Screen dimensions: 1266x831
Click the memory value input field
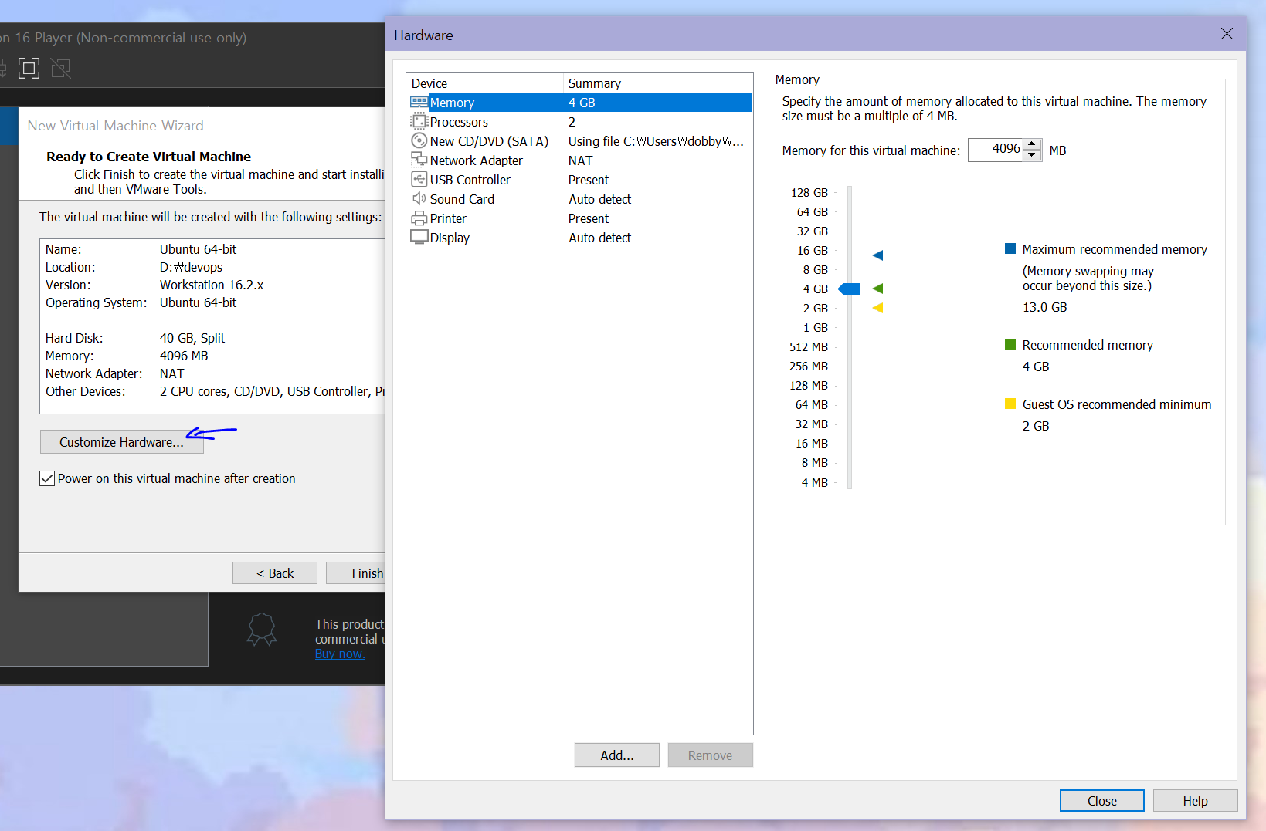pos(996,150)
